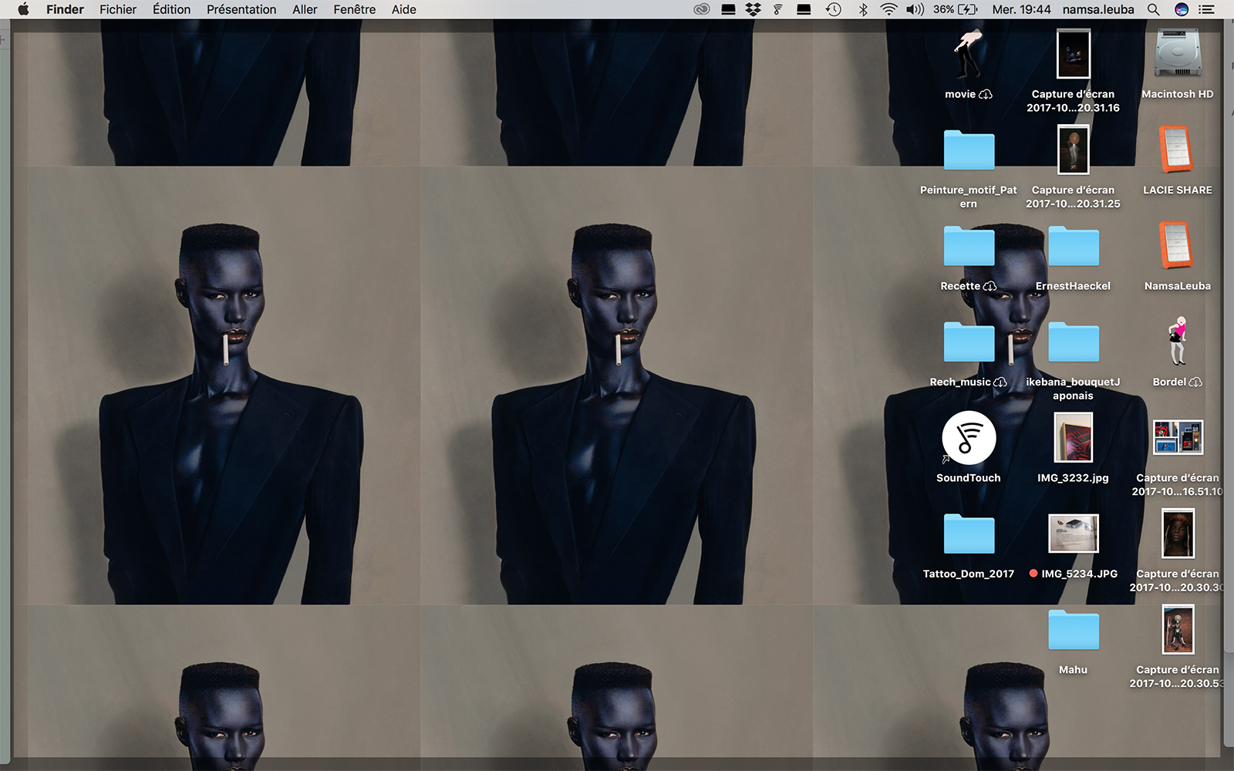Open the Fichier menu

tap(118, 9)
